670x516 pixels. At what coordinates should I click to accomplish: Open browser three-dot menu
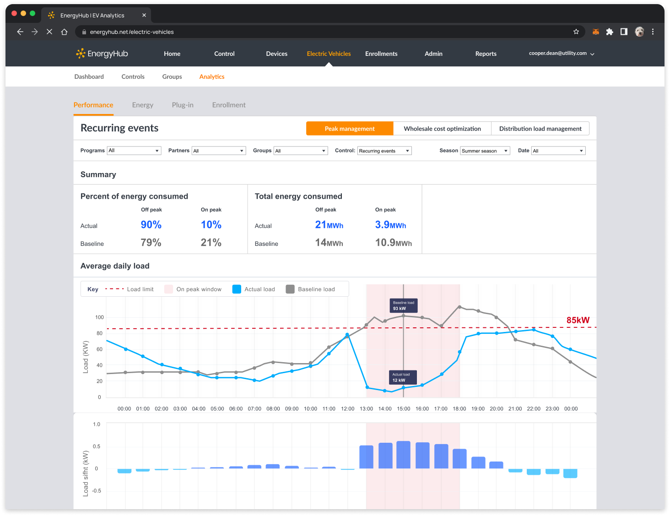(653, 32)
